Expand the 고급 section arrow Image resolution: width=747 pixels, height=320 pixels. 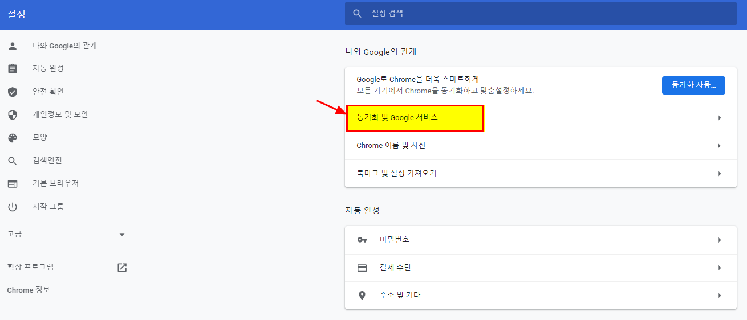point(121,235)
